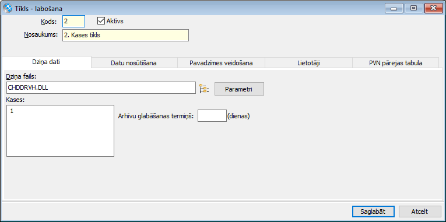
Task: Close the Tīkls - labošana dialog
Action: pyautogui.click(x=433, y=8)
